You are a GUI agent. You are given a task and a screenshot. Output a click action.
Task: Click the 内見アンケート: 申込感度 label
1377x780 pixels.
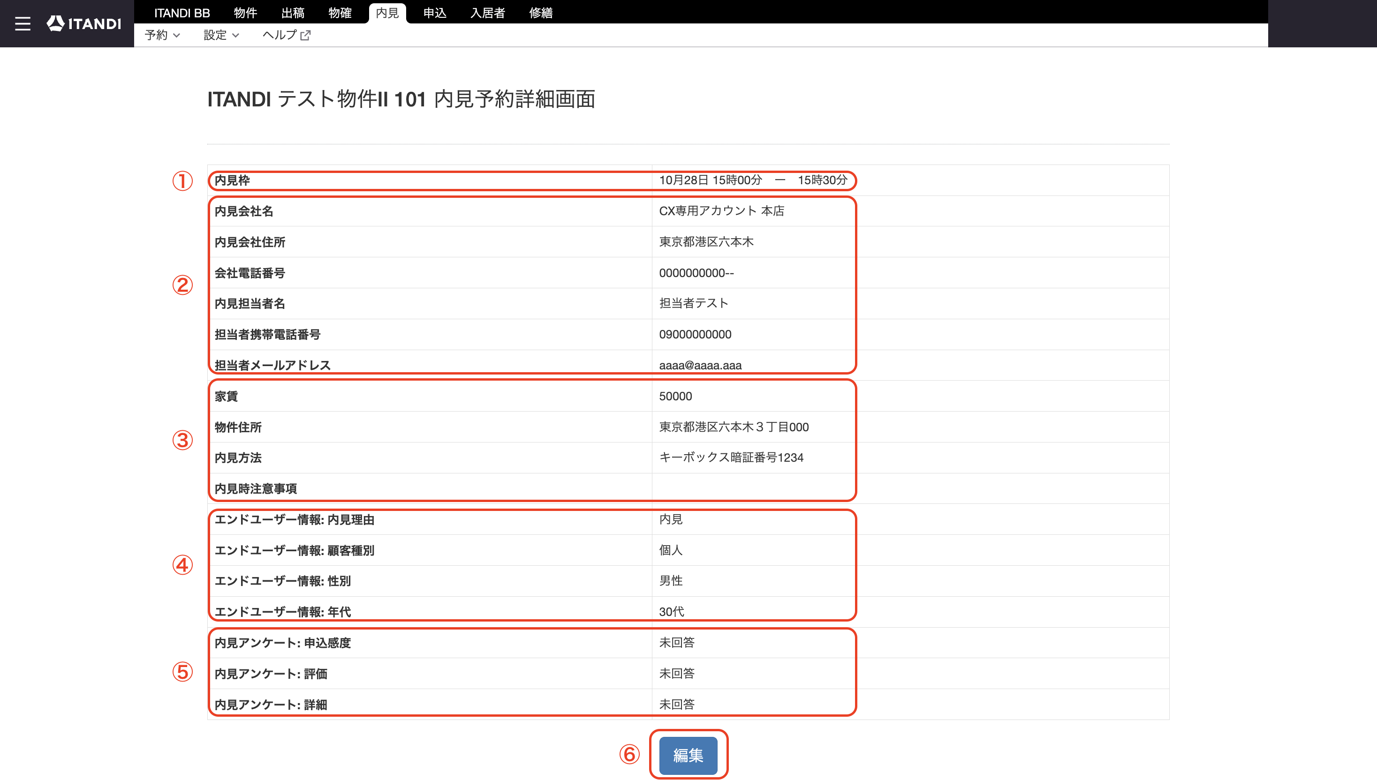tap(282, 643)
